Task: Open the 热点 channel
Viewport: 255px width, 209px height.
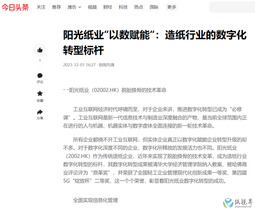Action: pos(139,7)
